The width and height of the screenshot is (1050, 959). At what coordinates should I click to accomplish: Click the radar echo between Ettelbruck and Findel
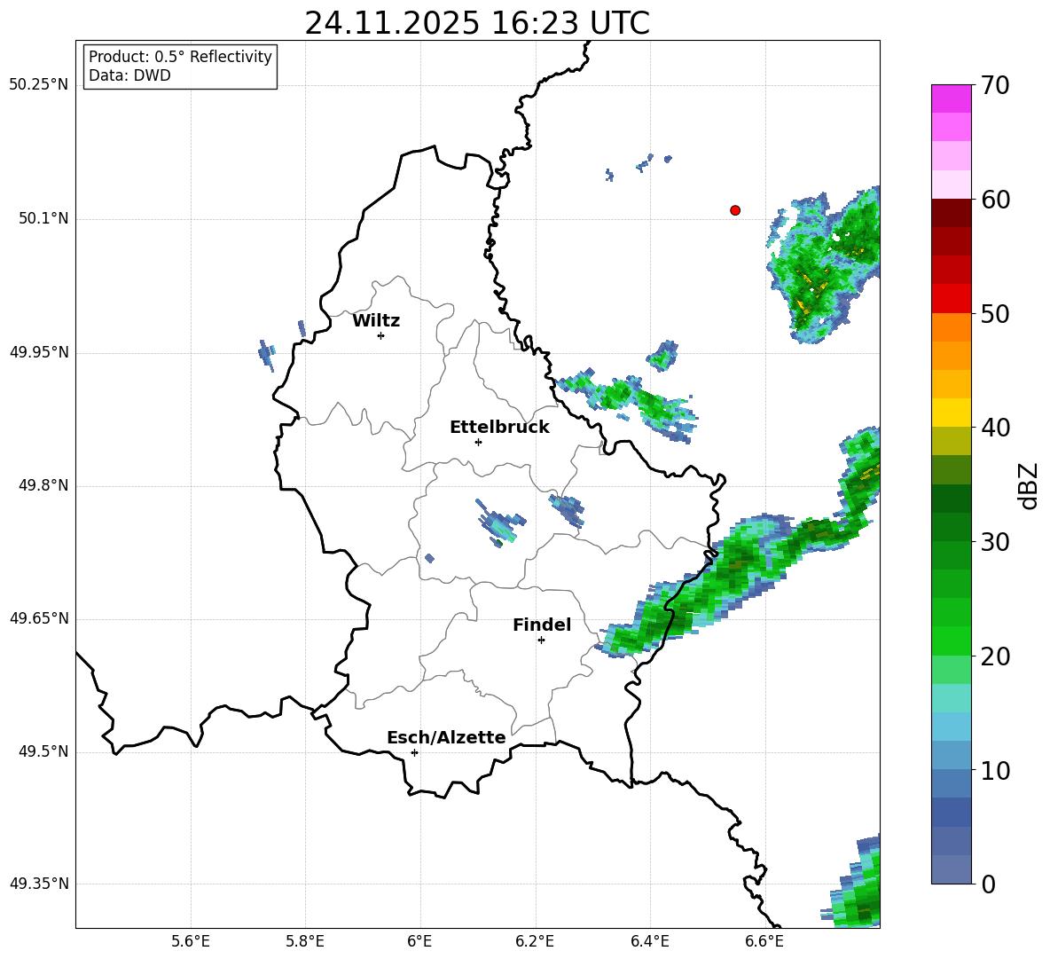(499, 523)
